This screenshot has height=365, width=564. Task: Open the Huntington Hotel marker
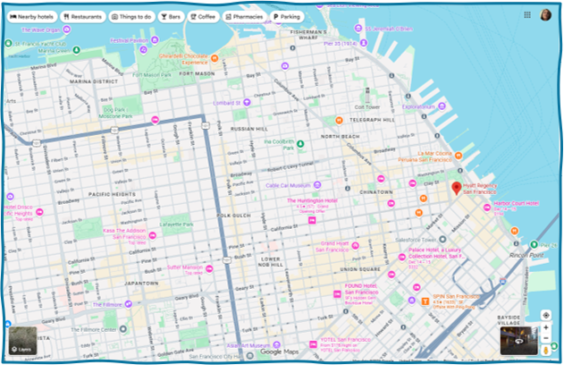tap(312, 220)
